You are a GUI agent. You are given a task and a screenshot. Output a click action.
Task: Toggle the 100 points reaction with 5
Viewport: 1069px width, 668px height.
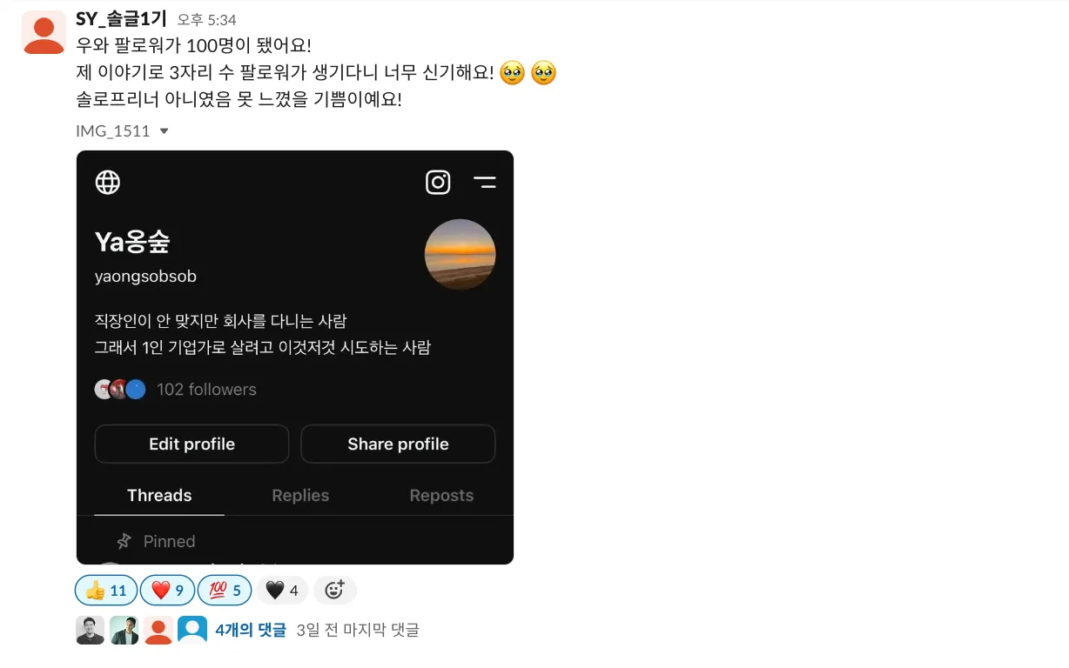[225, 591]
